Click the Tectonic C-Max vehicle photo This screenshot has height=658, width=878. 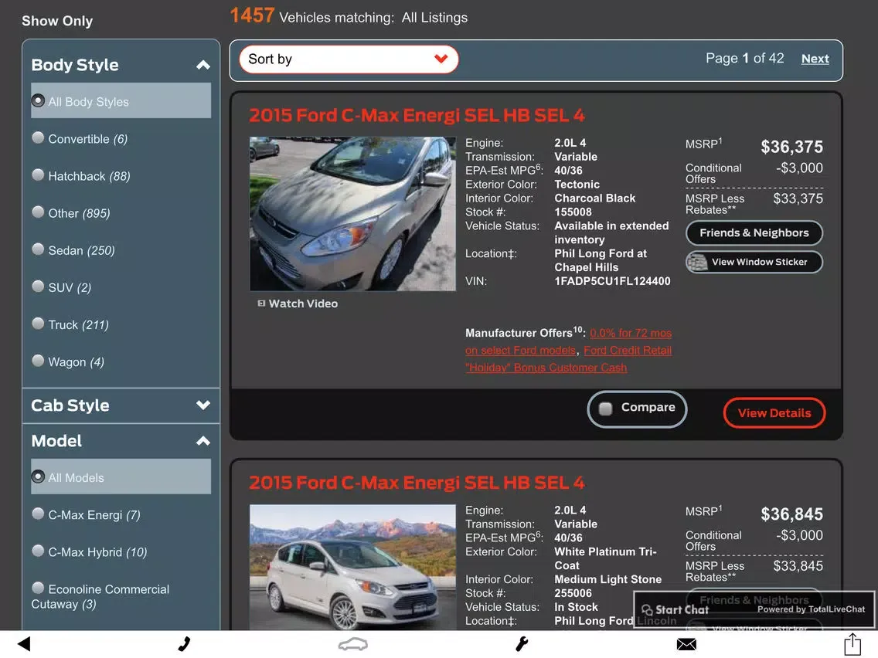click(352, 214)
